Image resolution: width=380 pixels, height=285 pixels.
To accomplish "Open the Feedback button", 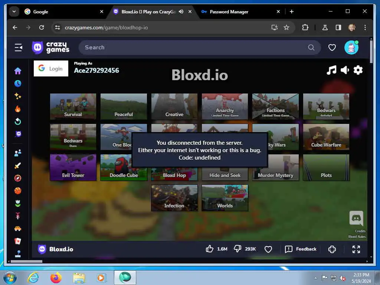I will (x=301, y=249).
